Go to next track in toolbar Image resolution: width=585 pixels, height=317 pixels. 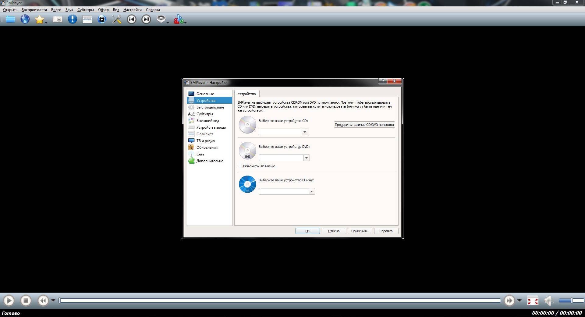(146, 20)
